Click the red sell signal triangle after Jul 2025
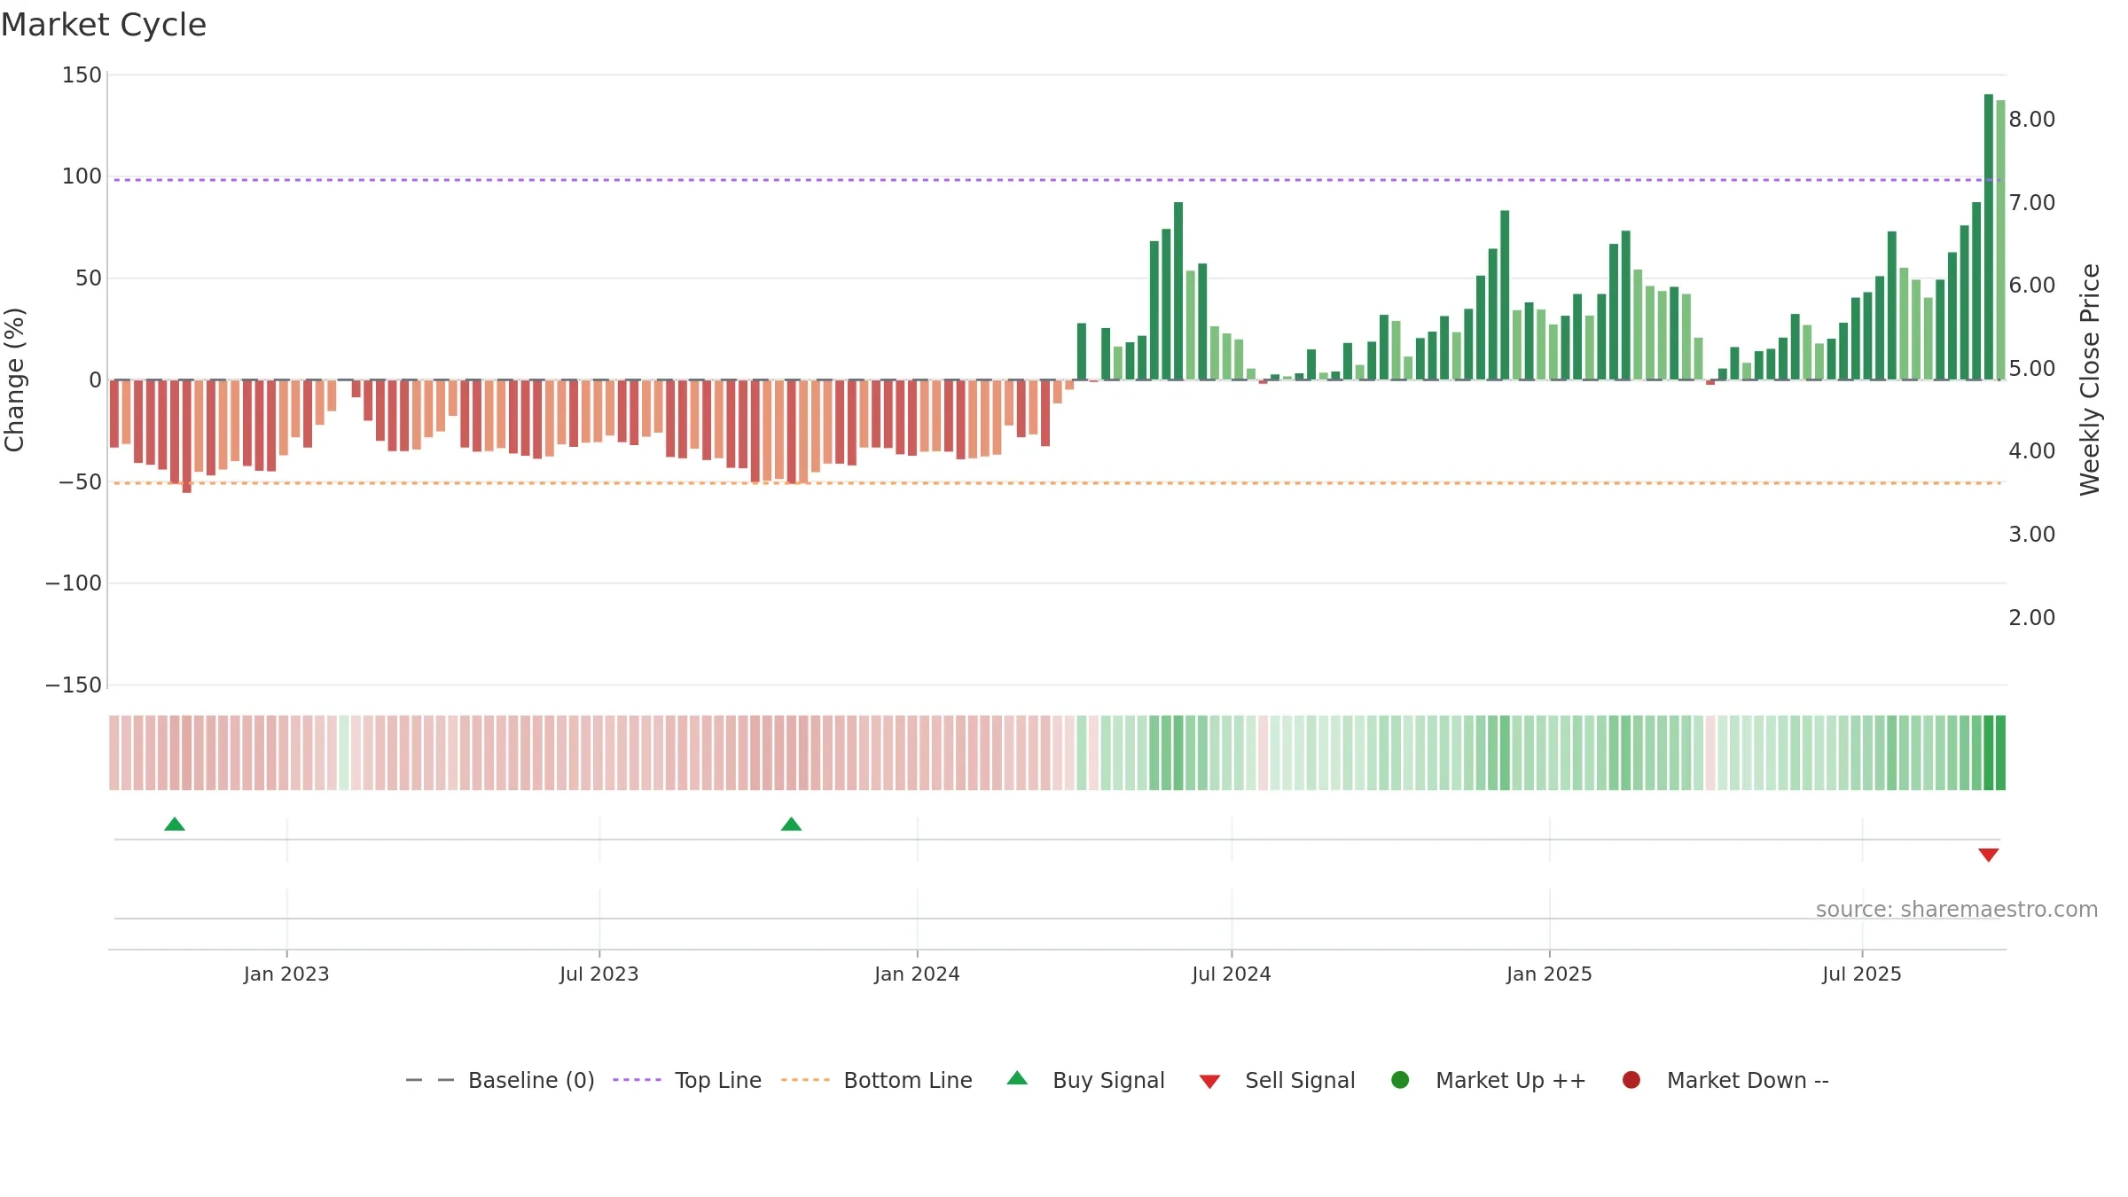 pyautogui.click(x=1988, y=855)
